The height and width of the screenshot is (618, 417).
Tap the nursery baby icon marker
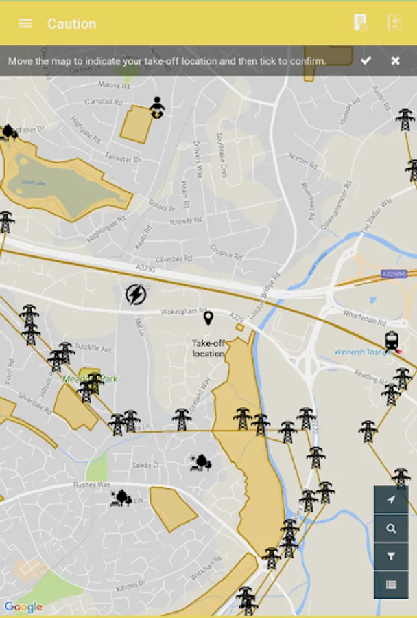point(157,108)
